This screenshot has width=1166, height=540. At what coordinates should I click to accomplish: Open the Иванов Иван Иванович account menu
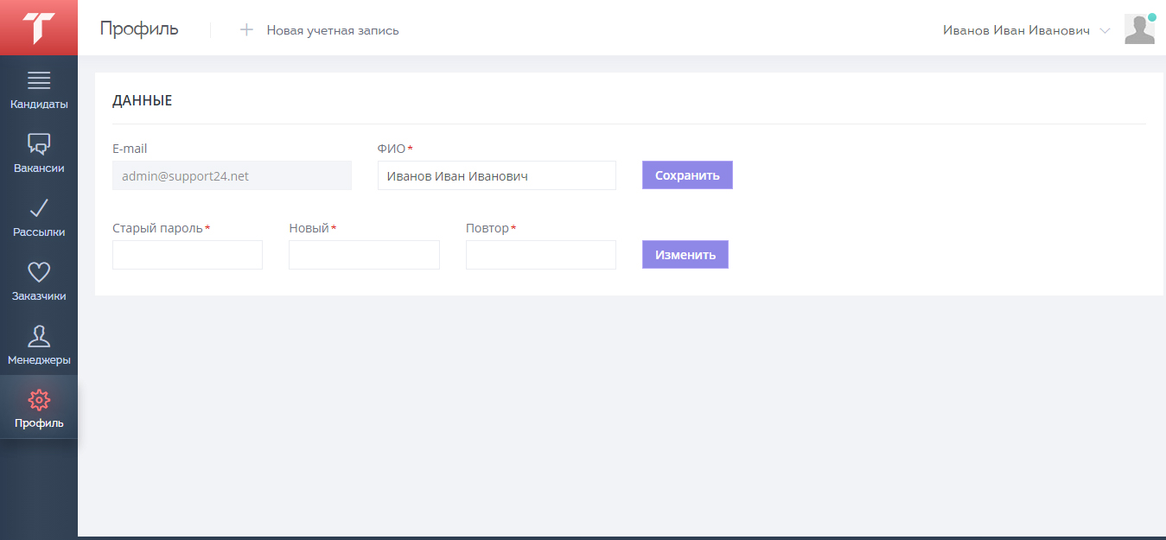pos(1016,30)
